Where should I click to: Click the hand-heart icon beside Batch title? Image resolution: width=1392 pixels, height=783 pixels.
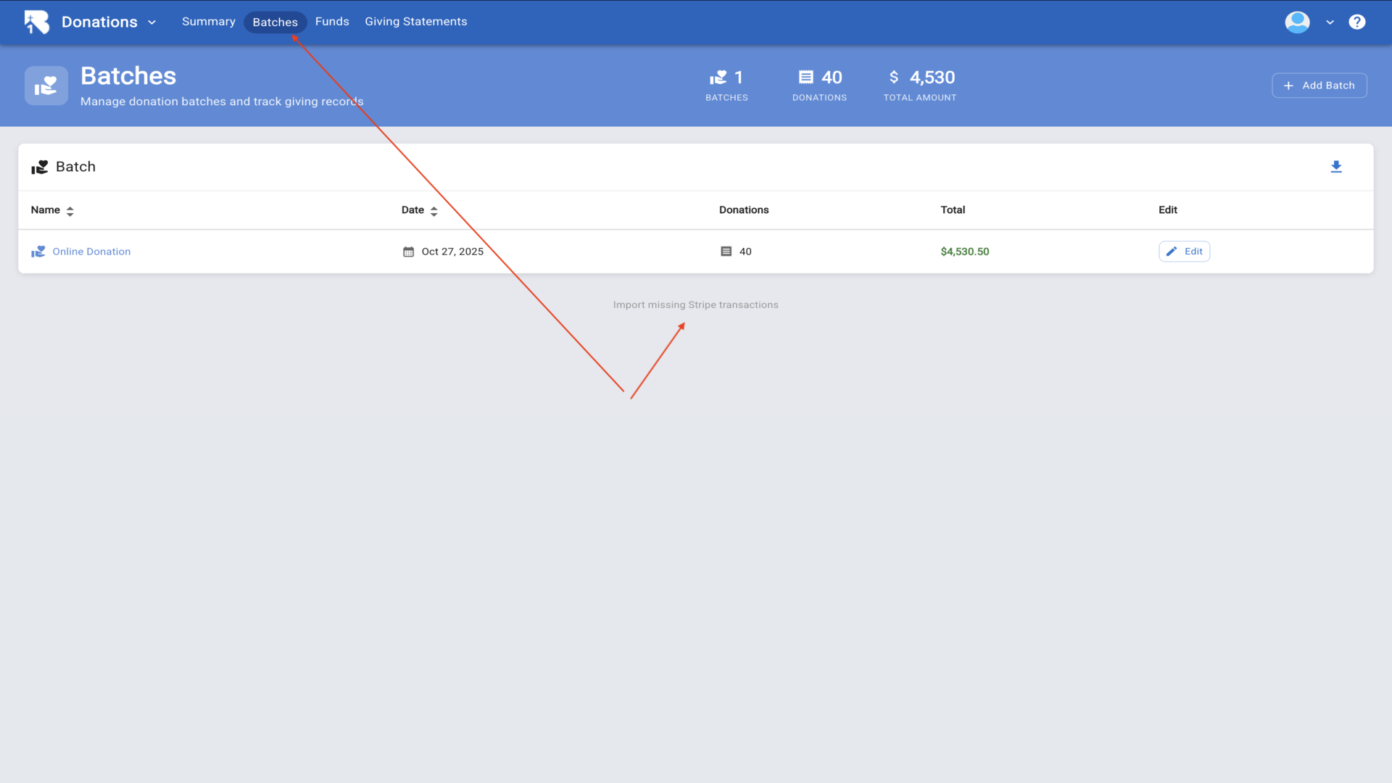tap(40, 167)
